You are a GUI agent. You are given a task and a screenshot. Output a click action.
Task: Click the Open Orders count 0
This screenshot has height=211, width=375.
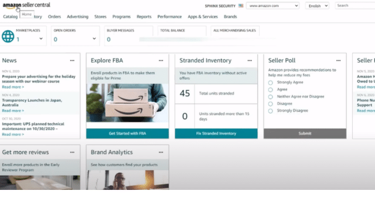(x=56, y=39)
